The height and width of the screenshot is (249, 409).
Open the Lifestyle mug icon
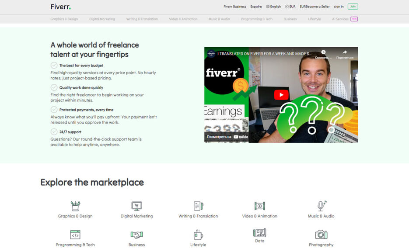click(198, 235)
